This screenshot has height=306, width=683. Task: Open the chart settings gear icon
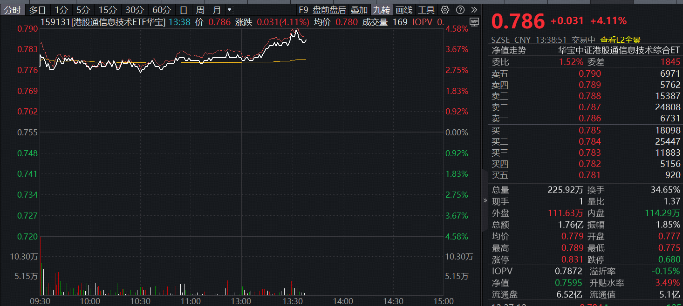point(445,10)
